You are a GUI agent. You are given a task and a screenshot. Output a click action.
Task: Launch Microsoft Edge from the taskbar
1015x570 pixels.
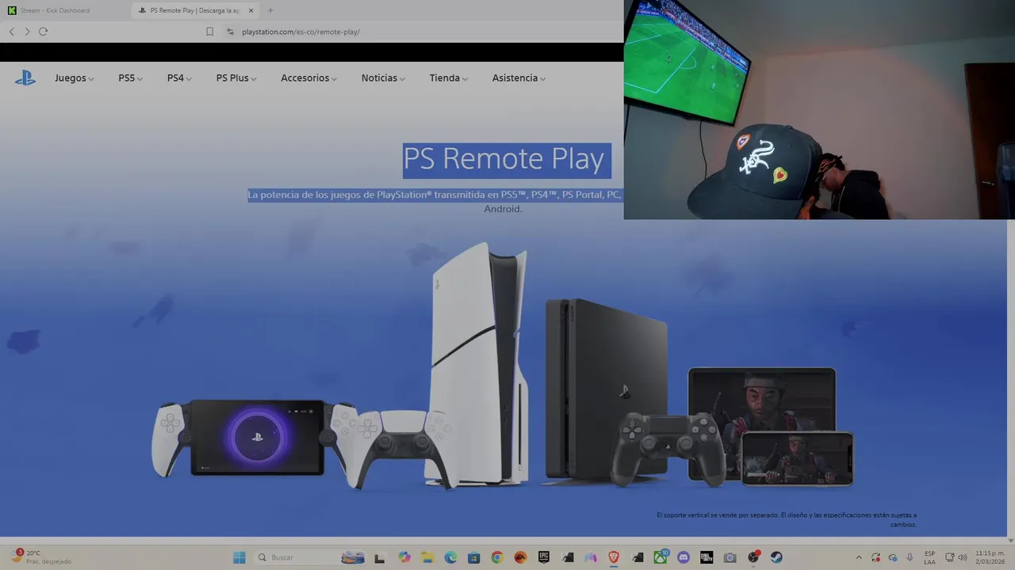point(450,557)
